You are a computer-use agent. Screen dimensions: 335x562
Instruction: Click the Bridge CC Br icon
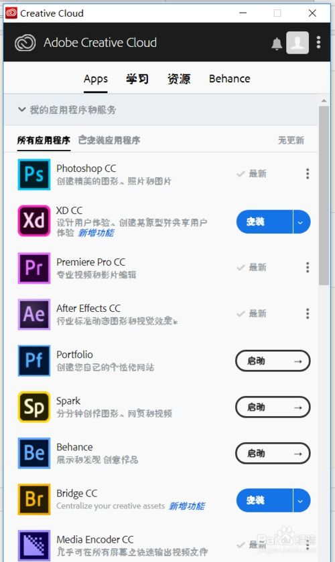coord(34,499)
